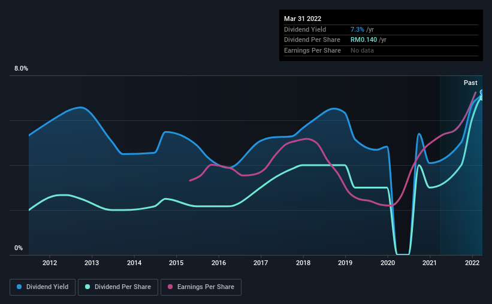This screenshot has width=492, height=304.
Task: Select the 2022 label on the x-axis
Action: click(472, 263)
